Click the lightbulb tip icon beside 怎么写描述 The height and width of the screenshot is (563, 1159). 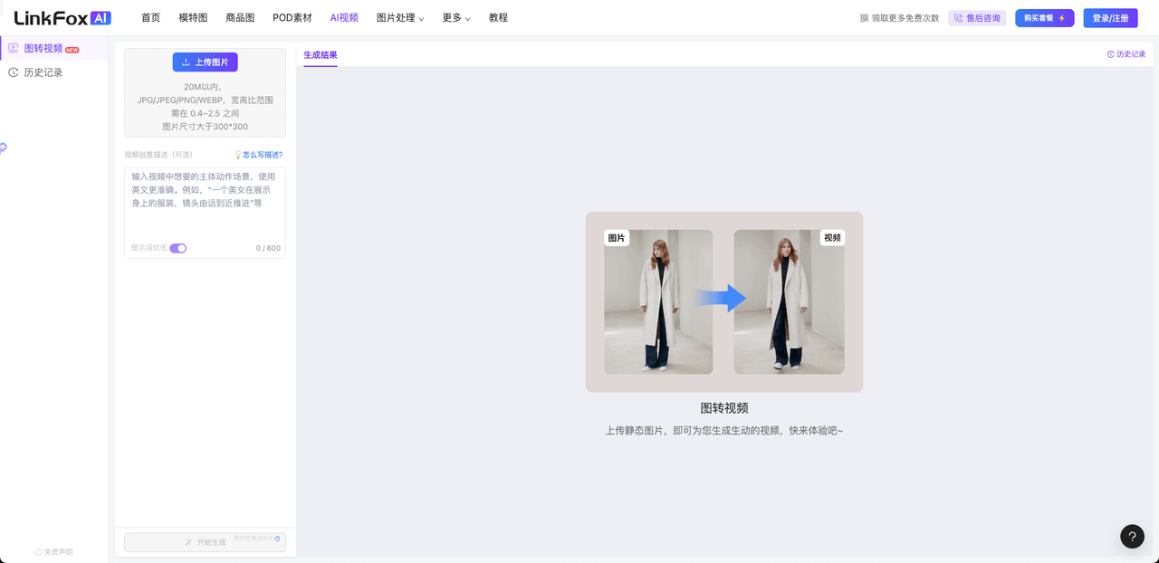[238, 155]
